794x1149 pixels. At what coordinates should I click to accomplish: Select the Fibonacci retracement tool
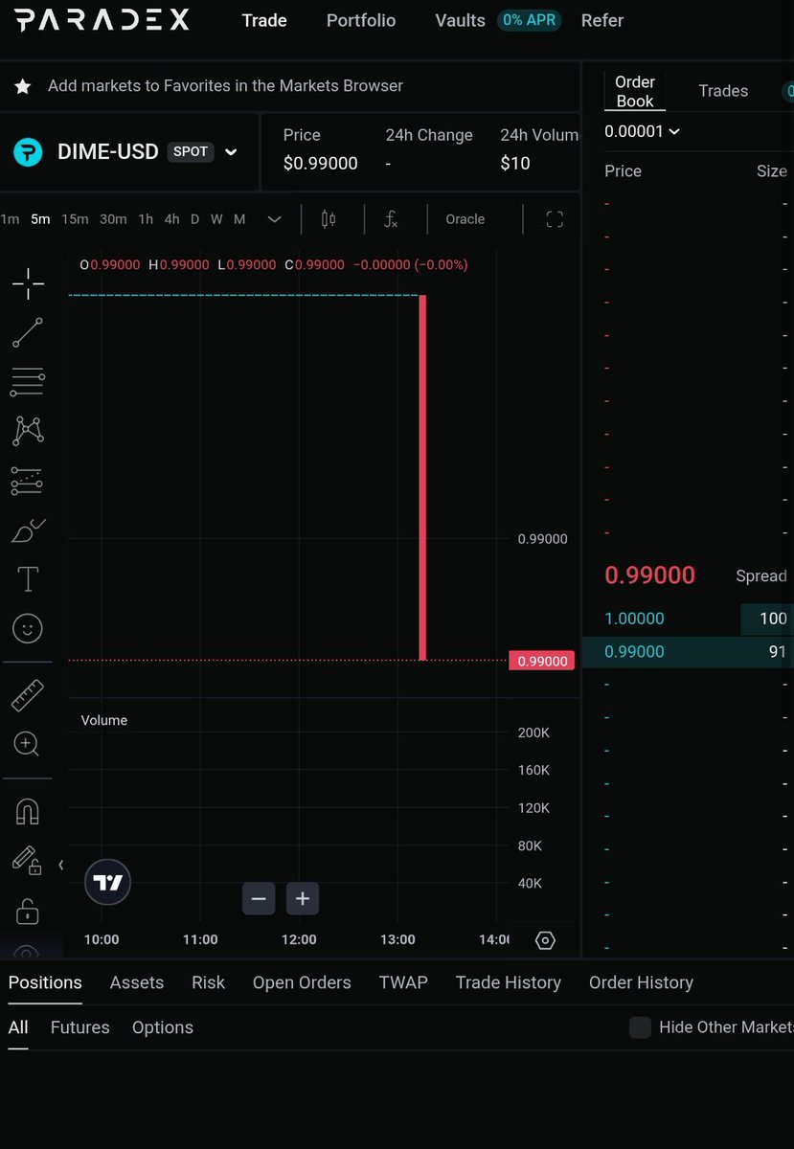point(28,382)
